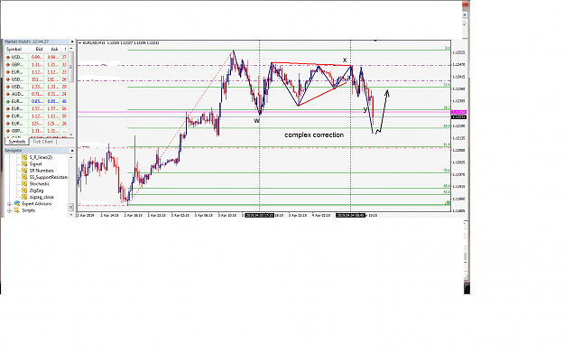Image resolution: width=564 pixels, height=353 pixels.
Task: Click the black current price label on axis
Action: [458, 117]
